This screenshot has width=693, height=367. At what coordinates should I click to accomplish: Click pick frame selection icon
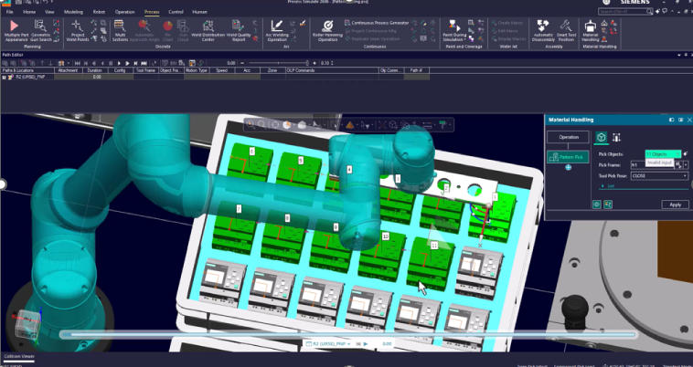click(678, 164)
